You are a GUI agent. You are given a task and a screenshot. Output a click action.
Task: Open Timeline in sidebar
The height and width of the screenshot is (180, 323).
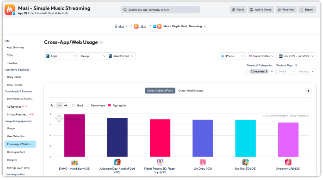(12, 63)
